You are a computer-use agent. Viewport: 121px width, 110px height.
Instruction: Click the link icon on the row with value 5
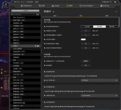[x=45, y=31]
